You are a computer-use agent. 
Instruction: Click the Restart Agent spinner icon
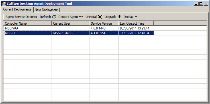[x=81, y=17]
